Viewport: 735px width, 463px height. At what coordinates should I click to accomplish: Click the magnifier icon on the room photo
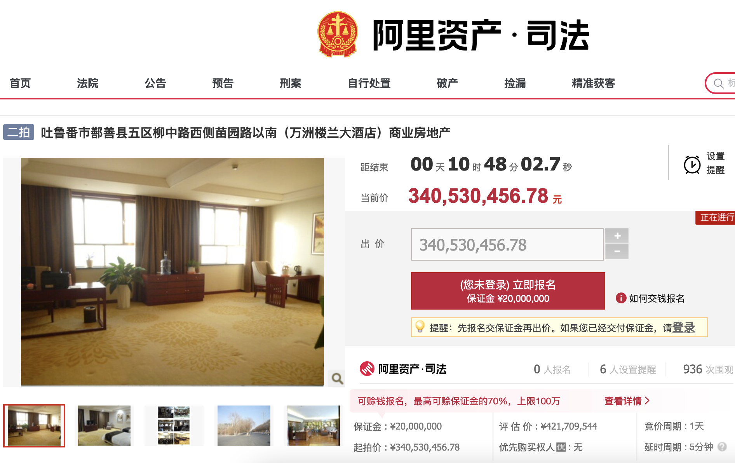(x=337, y=378)
